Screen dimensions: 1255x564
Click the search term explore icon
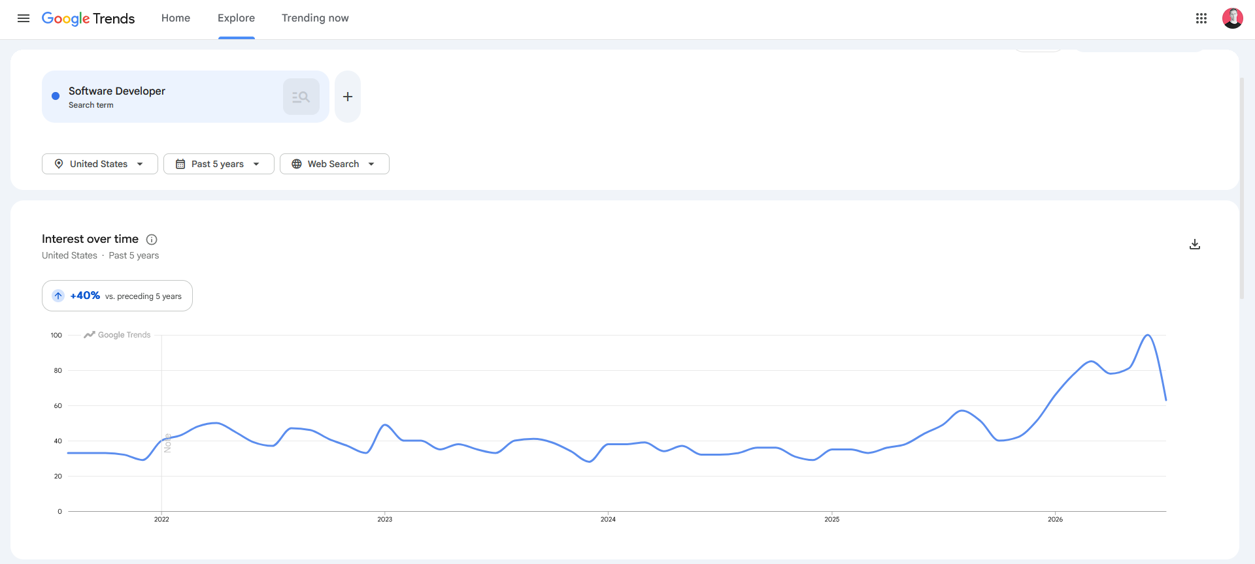click(x=301, y=97)
